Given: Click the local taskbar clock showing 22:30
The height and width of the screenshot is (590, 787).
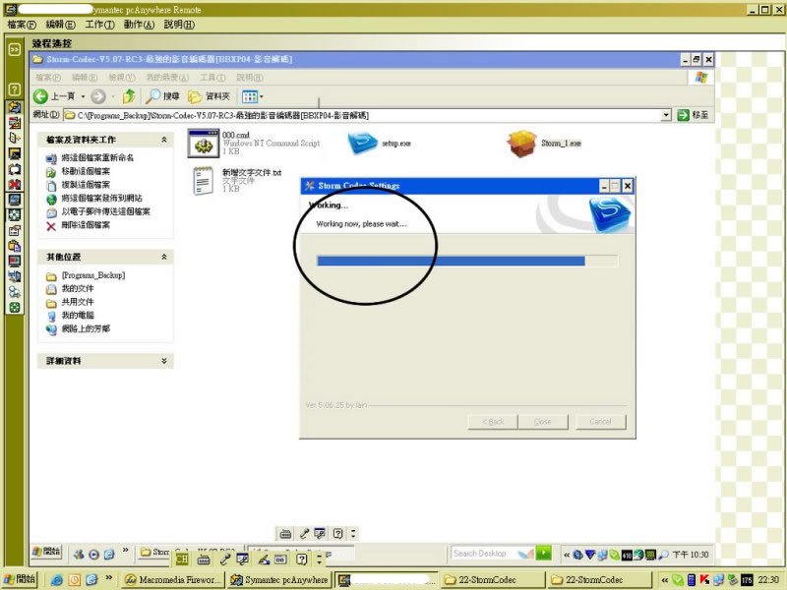Looking at the screenshot, I should [x=768, y=580].
